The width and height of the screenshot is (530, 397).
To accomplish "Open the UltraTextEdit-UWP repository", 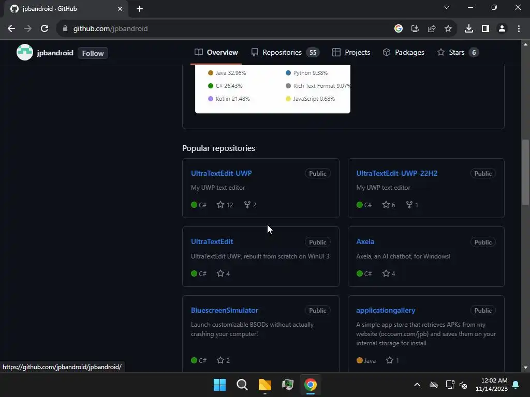I will click(x=222, y=173).
